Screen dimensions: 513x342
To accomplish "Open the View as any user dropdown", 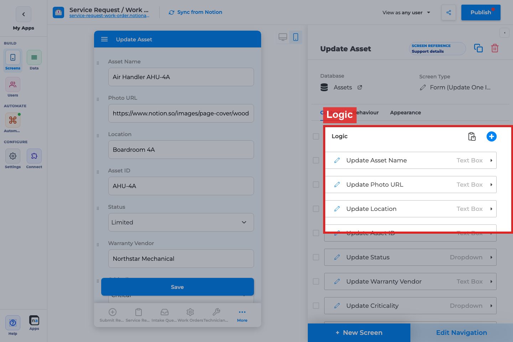I will coord(406,12).
